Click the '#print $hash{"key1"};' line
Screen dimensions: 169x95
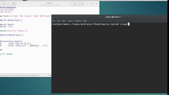point(11,20)
